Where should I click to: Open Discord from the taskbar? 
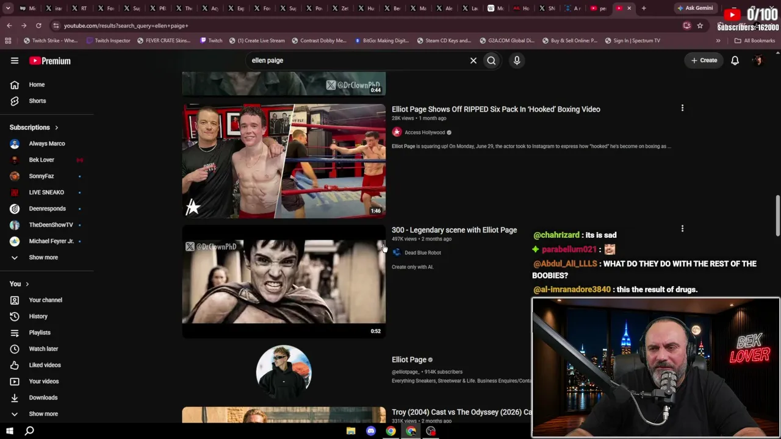coord(371,431)
